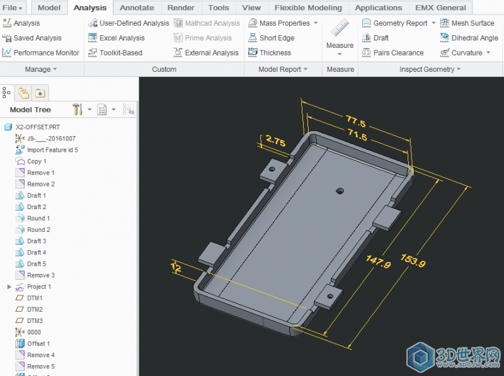
Task: Click the 2.75 dimension value
Action: click(276, 140)
